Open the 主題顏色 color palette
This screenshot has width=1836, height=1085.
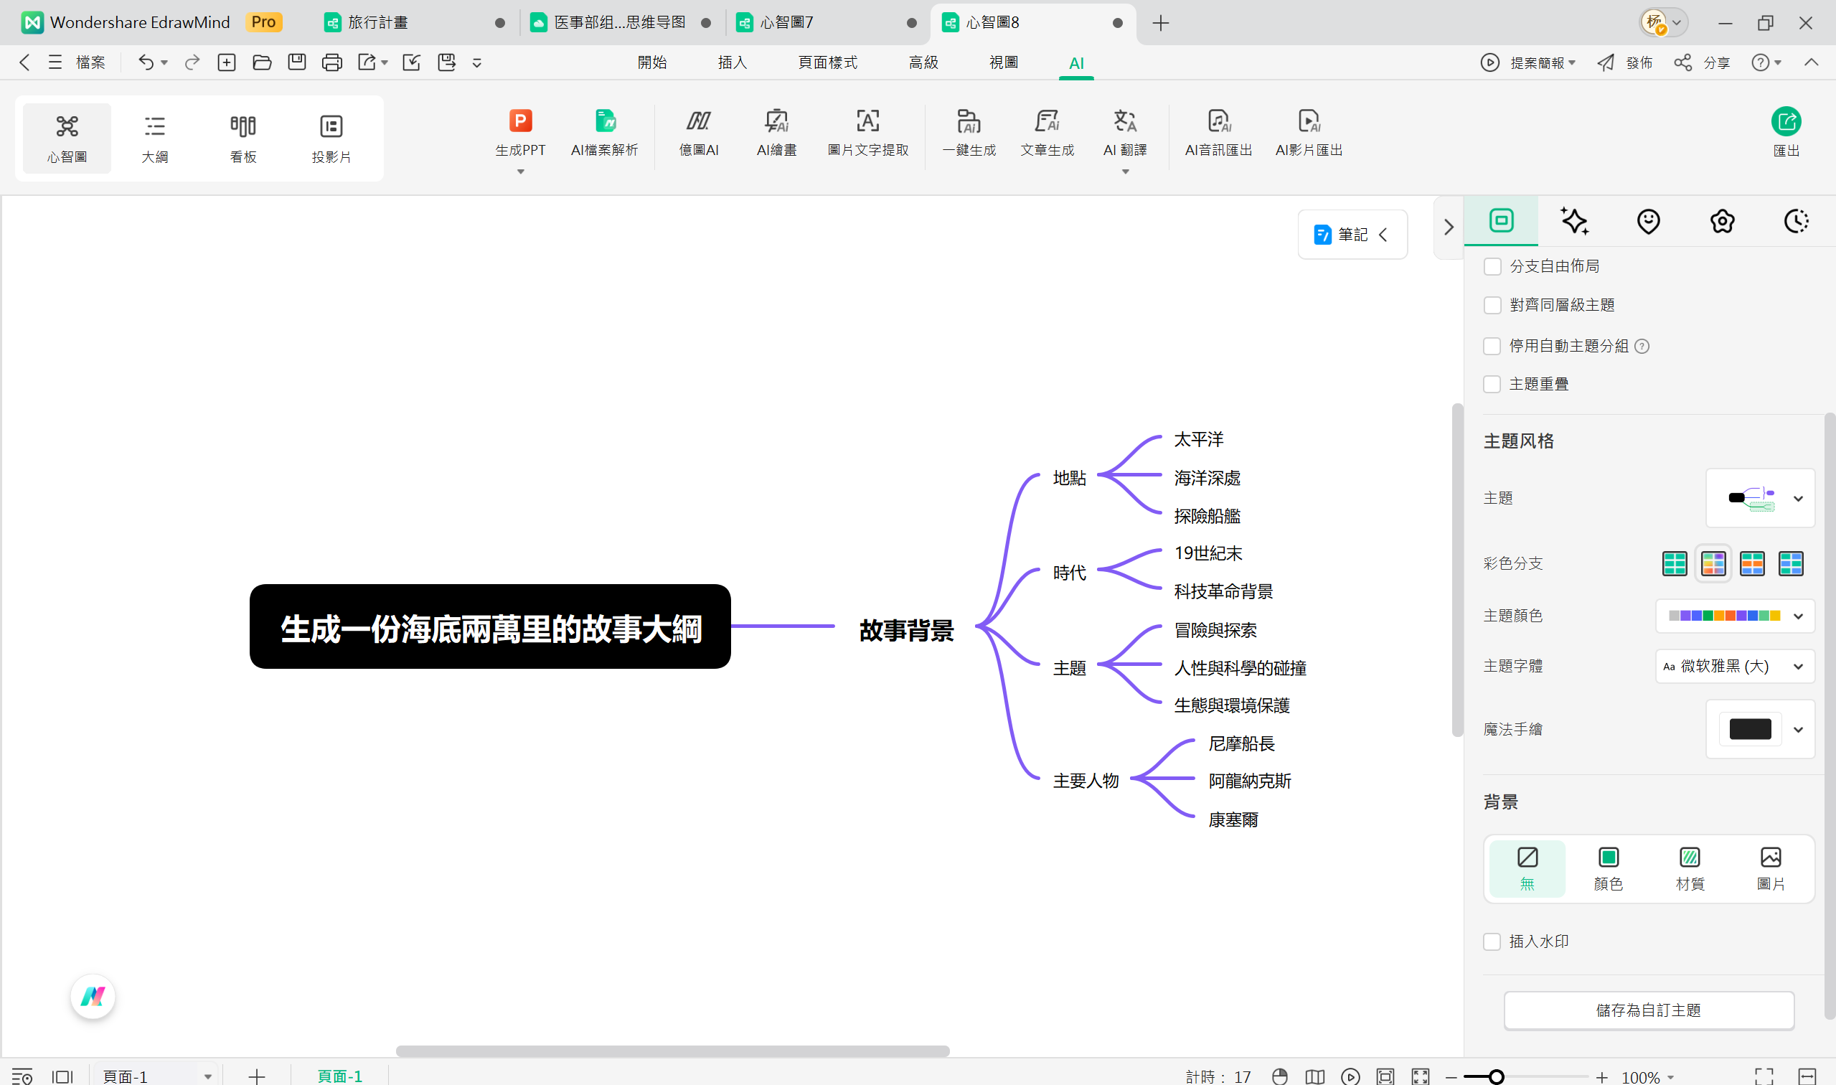pos(1735,616)
